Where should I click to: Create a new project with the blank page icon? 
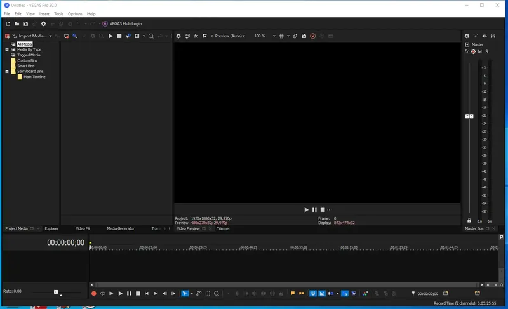click(x=8, y=23)
